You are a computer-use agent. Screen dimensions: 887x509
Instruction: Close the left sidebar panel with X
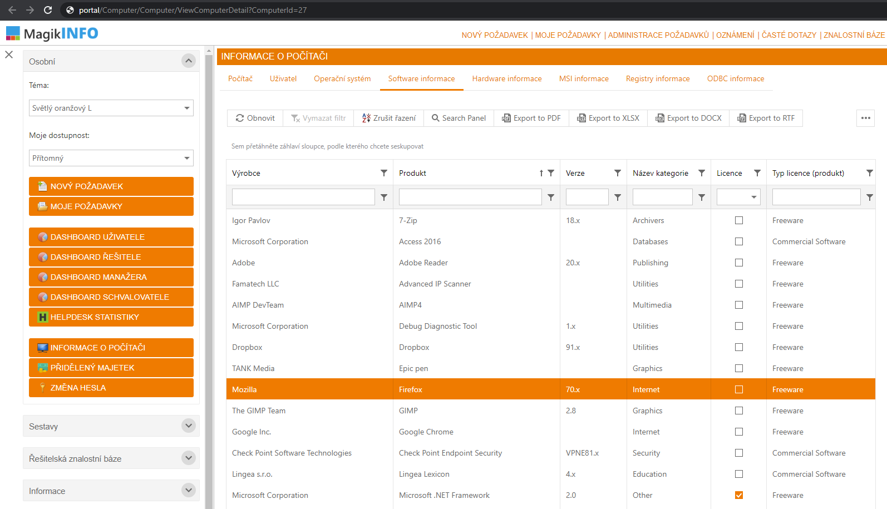[9, 55]
